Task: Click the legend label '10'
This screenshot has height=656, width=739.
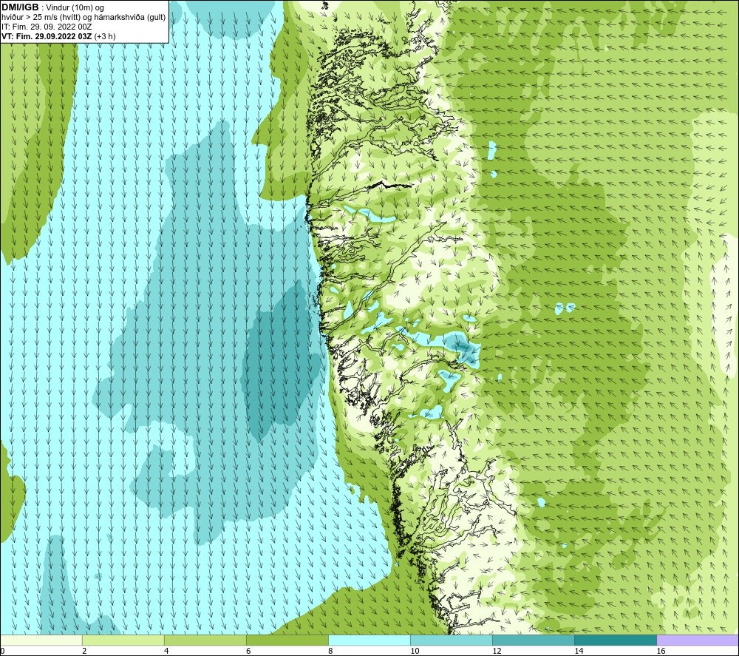Action: [x=415, y=651]
